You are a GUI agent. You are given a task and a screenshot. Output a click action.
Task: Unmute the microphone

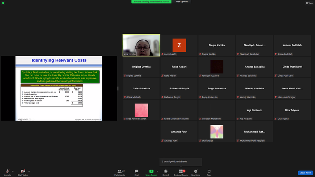pos(7,172)
